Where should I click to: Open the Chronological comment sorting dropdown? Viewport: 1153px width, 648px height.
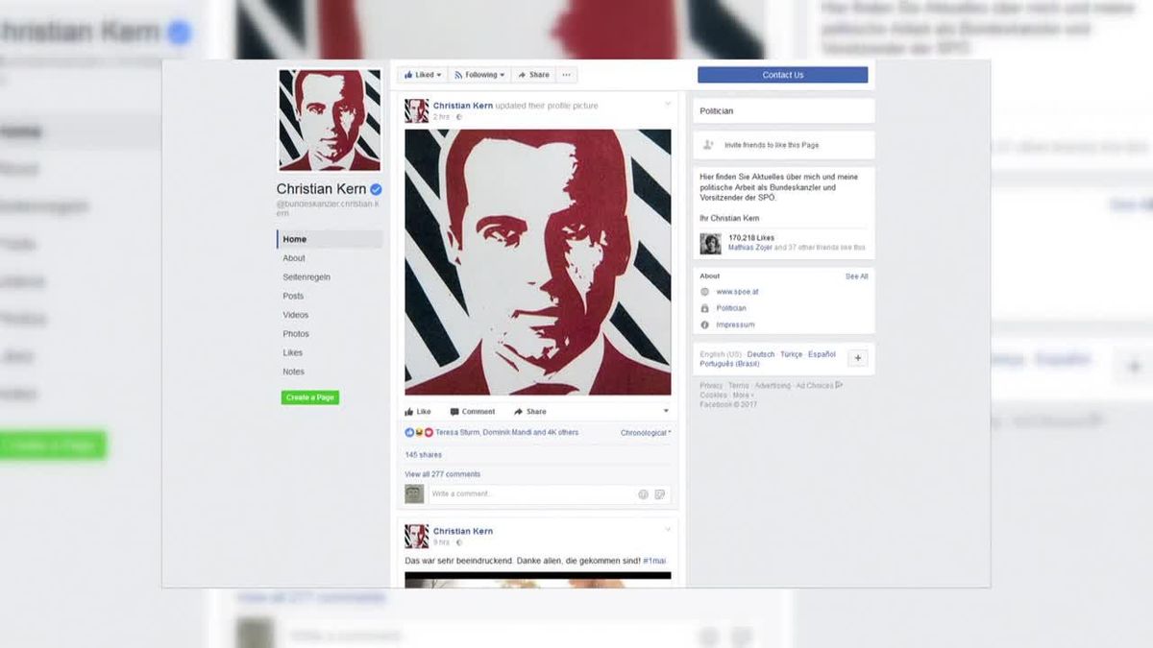pos(646,433)
